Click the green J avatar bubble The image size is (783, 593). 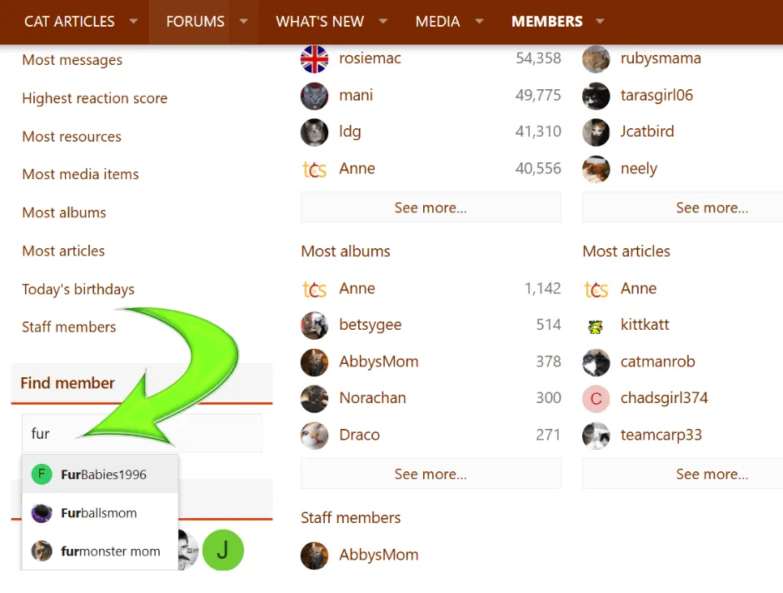(222, 550)
